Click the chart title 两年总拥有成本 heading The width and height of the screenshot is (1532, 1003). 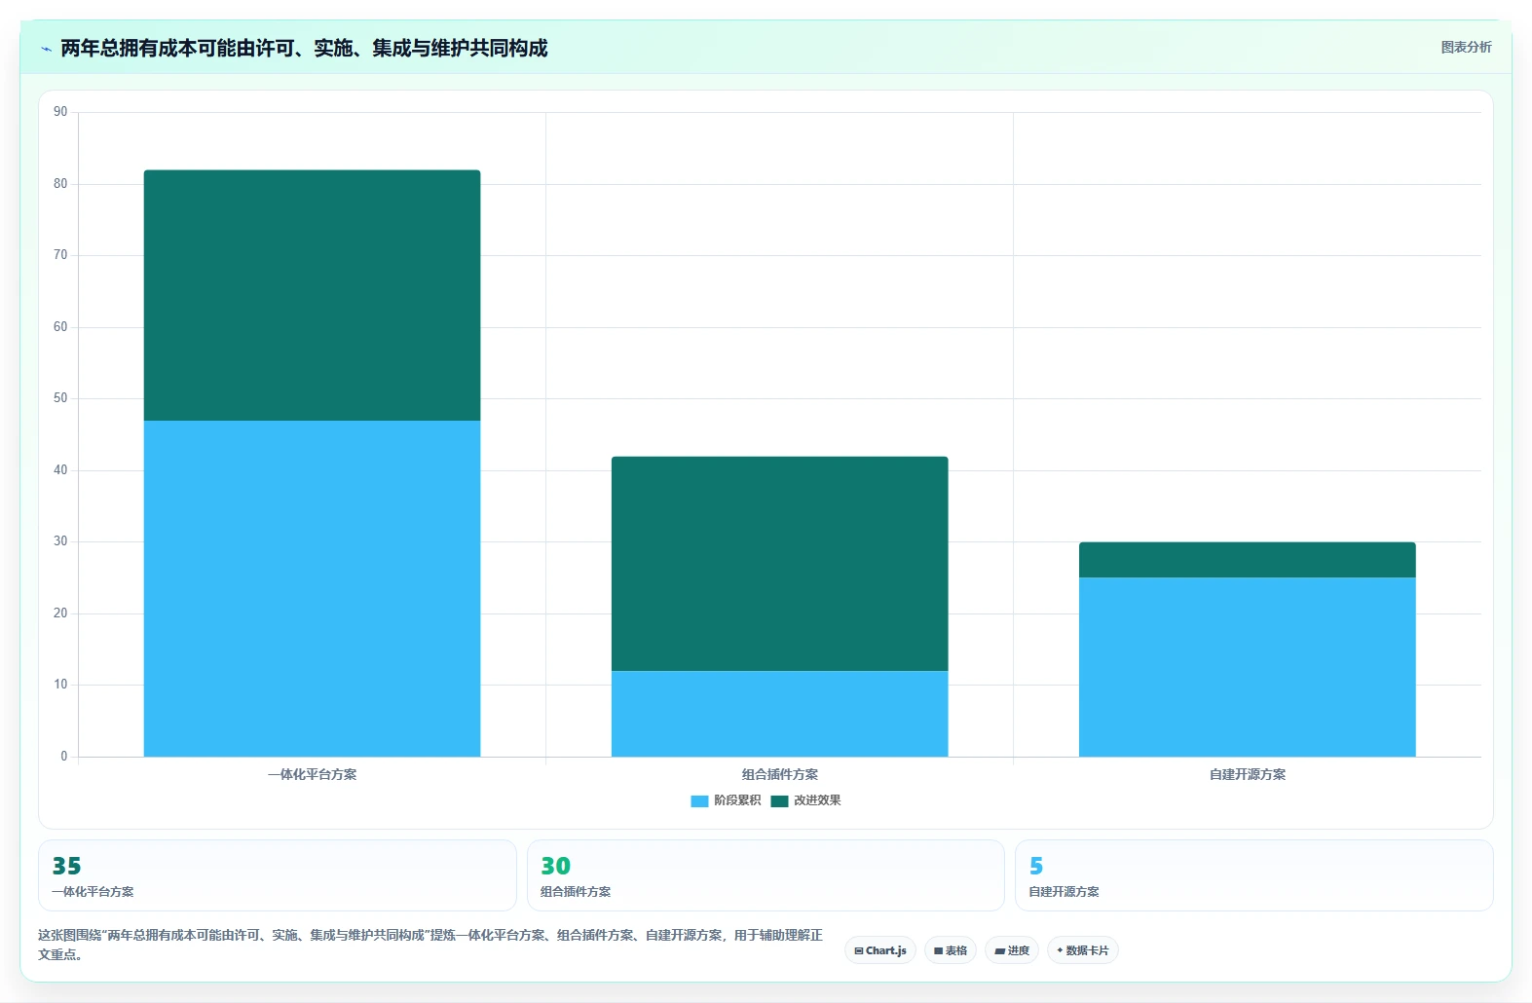click(304, 49)
